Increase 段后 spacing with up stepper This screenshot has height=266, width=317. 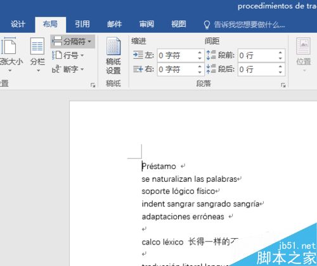(x=280, y=66)
